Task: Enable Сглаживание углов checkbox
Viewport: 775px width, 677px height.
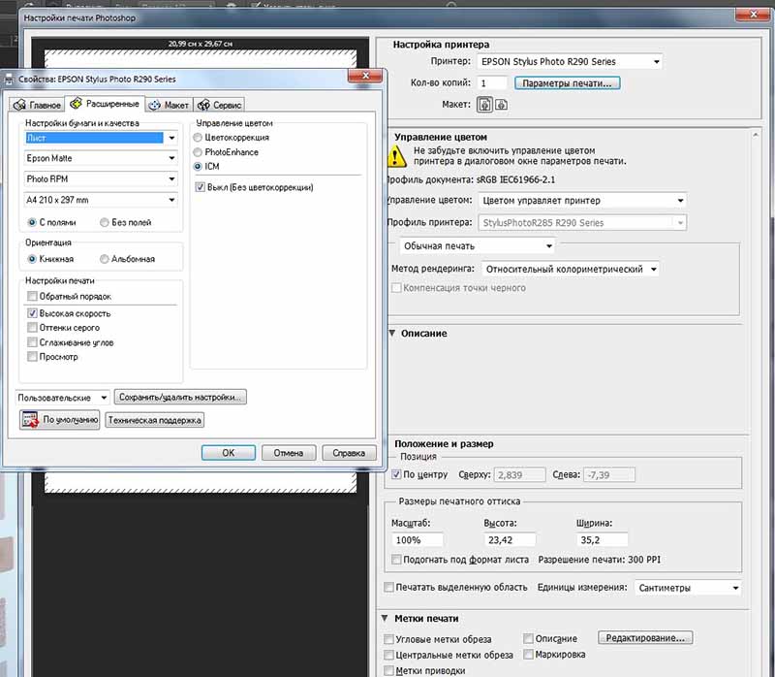Action: pyautogui.click(x=32, y=342)
